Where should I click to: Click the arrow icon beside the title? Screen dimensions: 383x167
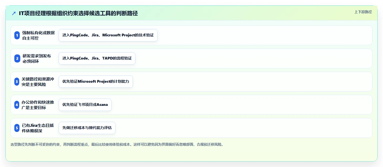coord(14,13)
